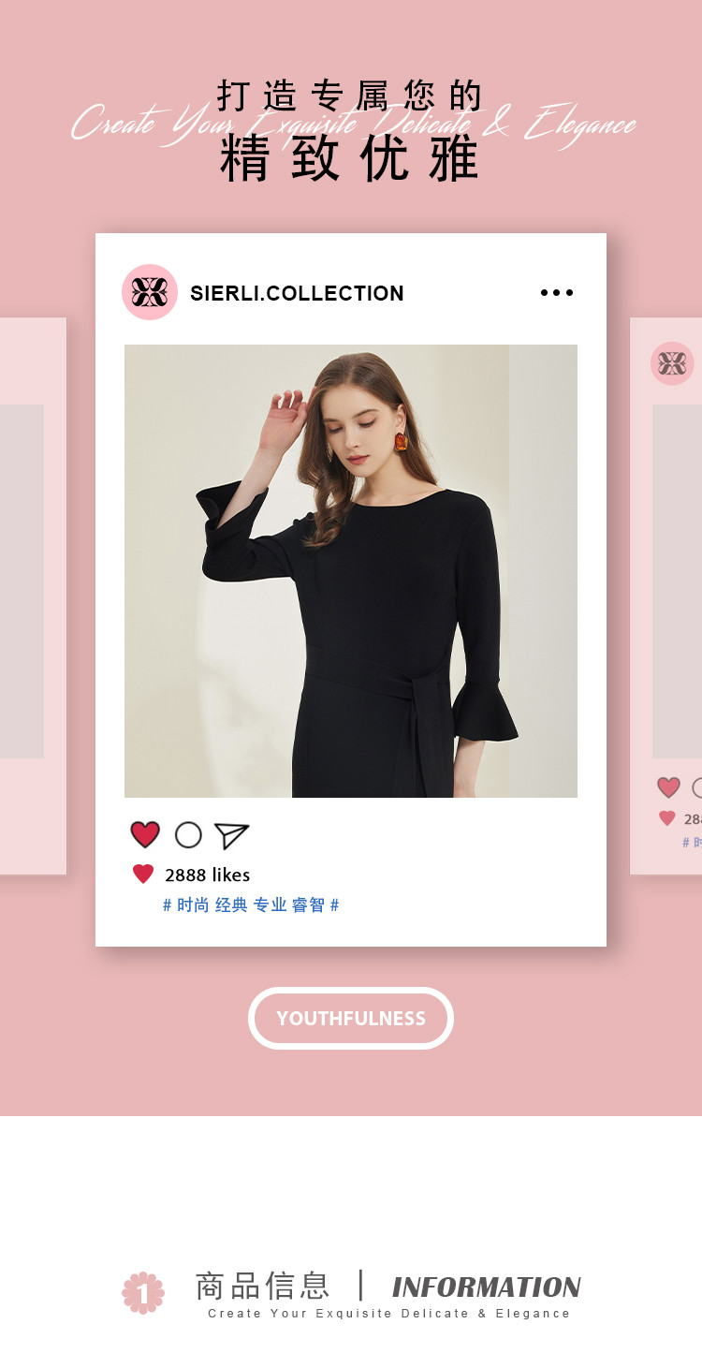Click the 打造专属您的 title line
The height and width of the screenshot is (1368, 702).
(x=350, y=96)
